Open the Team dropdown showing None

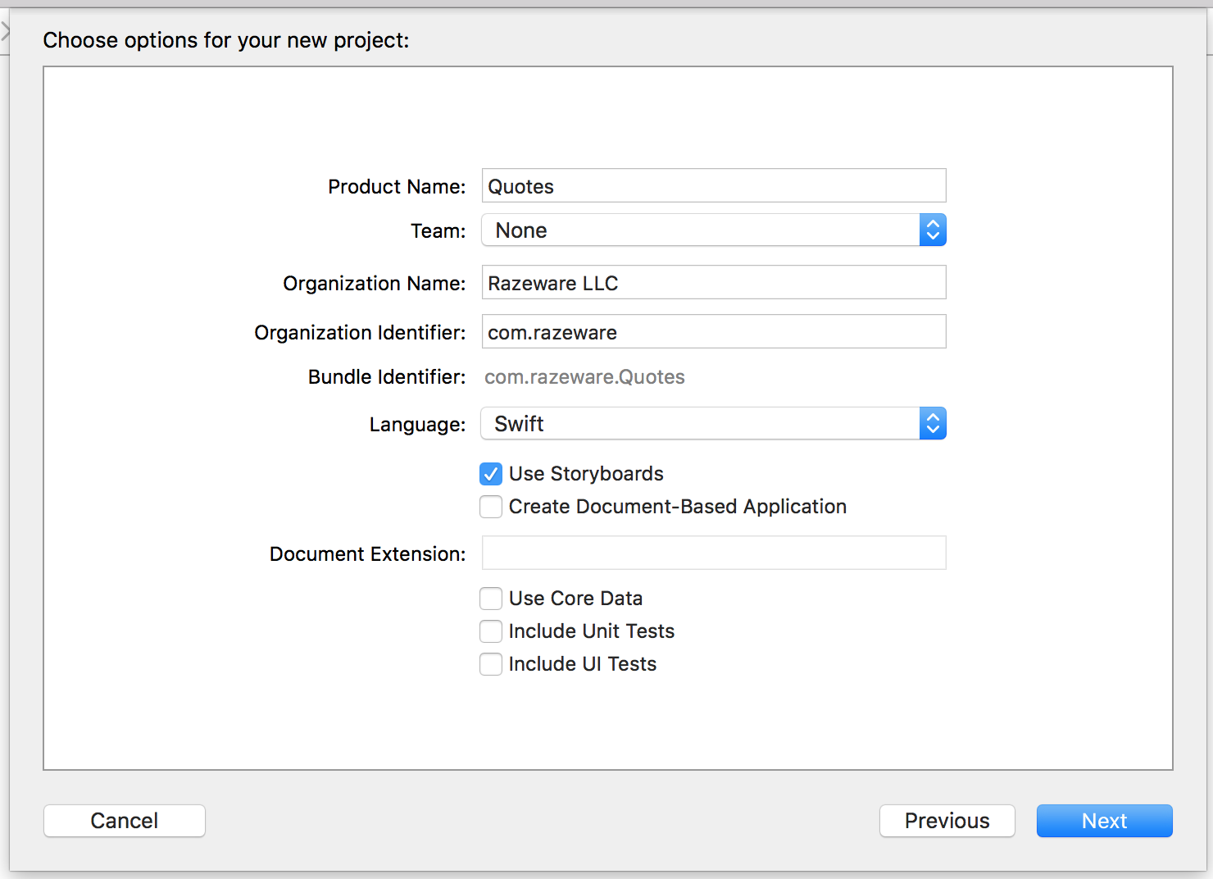click(701, 230)
